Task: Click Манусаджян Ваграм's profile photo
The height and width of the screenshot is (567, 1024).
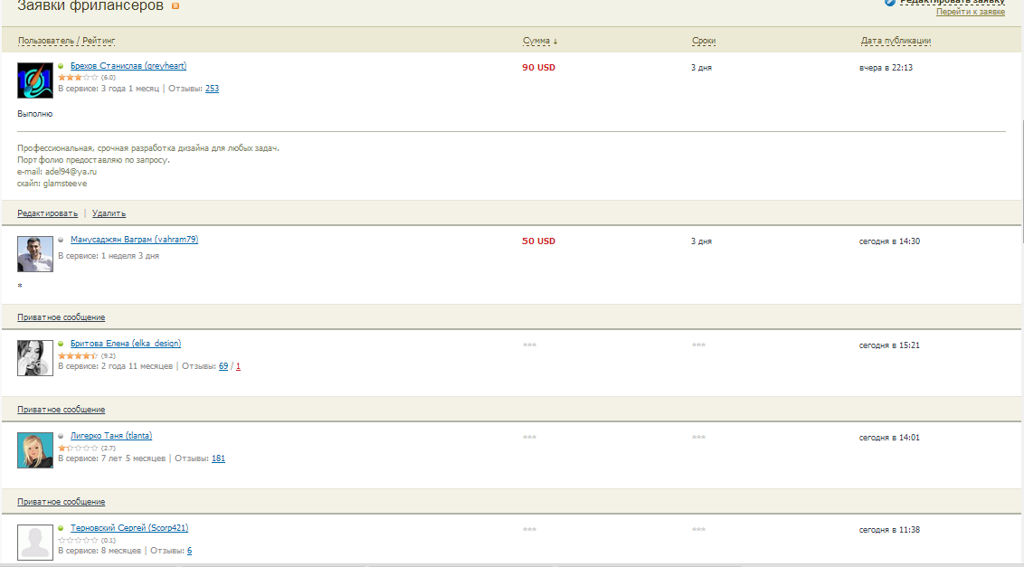Action: pyautogui.click(x=35, y=254)
